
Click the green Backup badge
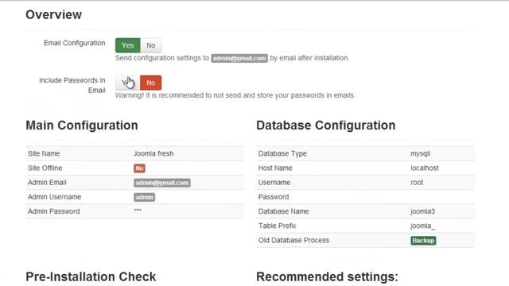pos(423,241)
